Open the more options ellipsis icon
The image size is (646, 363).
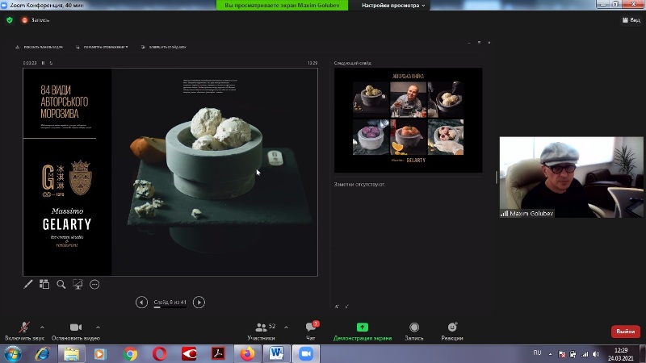[94, 284]
